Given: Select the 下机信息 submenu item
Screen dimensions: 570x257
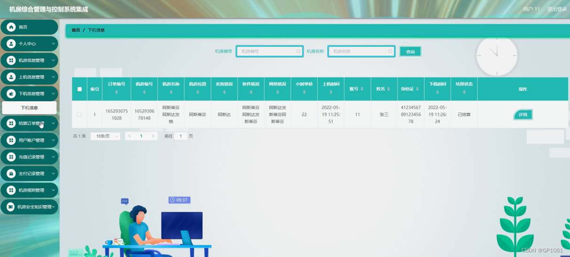Looking at the screenshot, I should 29,108.
